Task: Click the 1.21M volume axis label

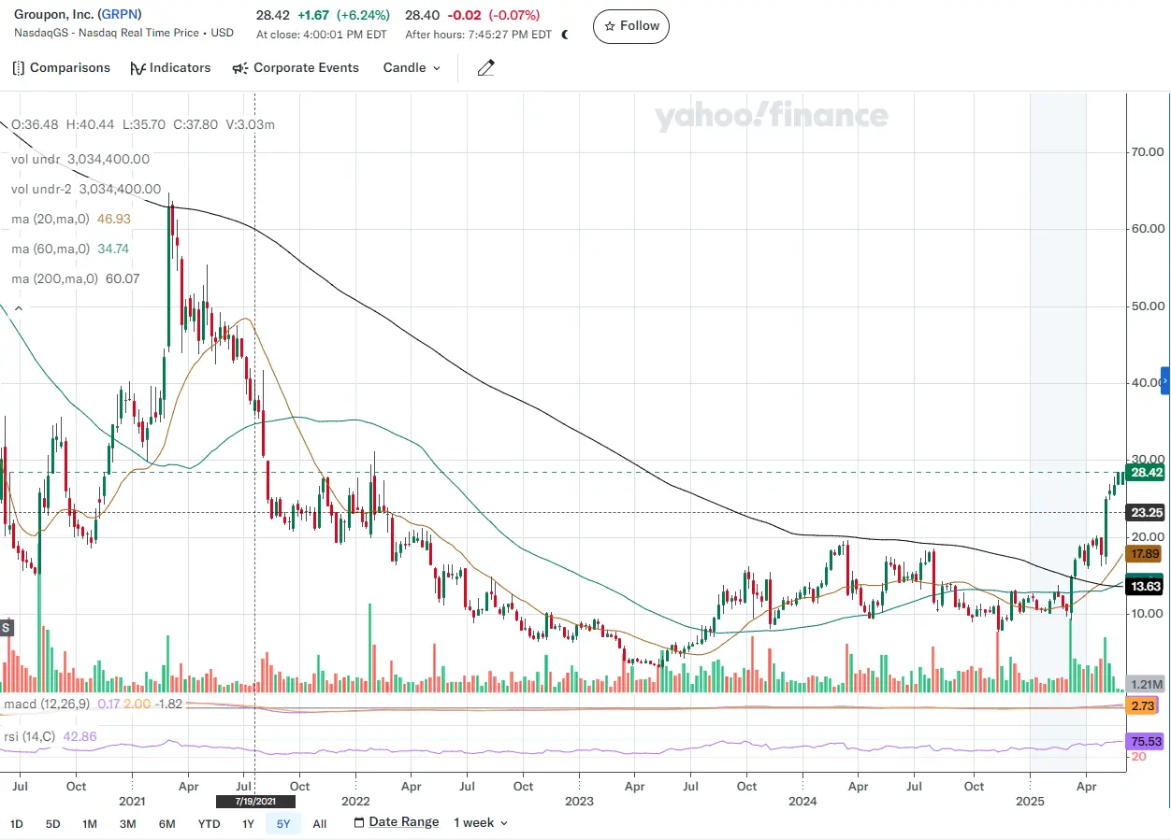Action: click(x=1146, y=684)
